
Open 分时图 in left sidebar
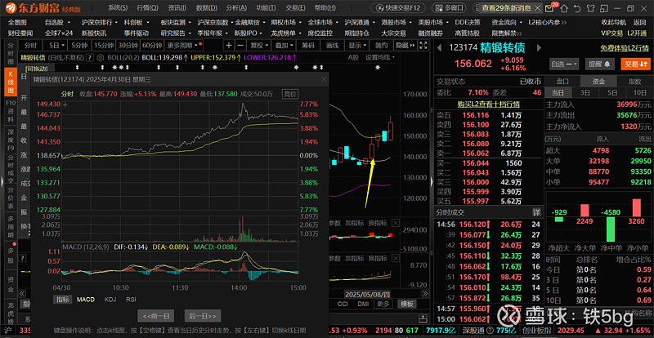[x=11, y=52]
